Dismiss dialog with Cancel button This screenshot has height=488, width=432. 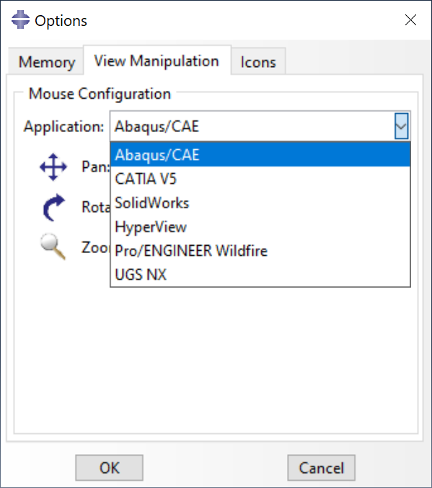point(322,468)
